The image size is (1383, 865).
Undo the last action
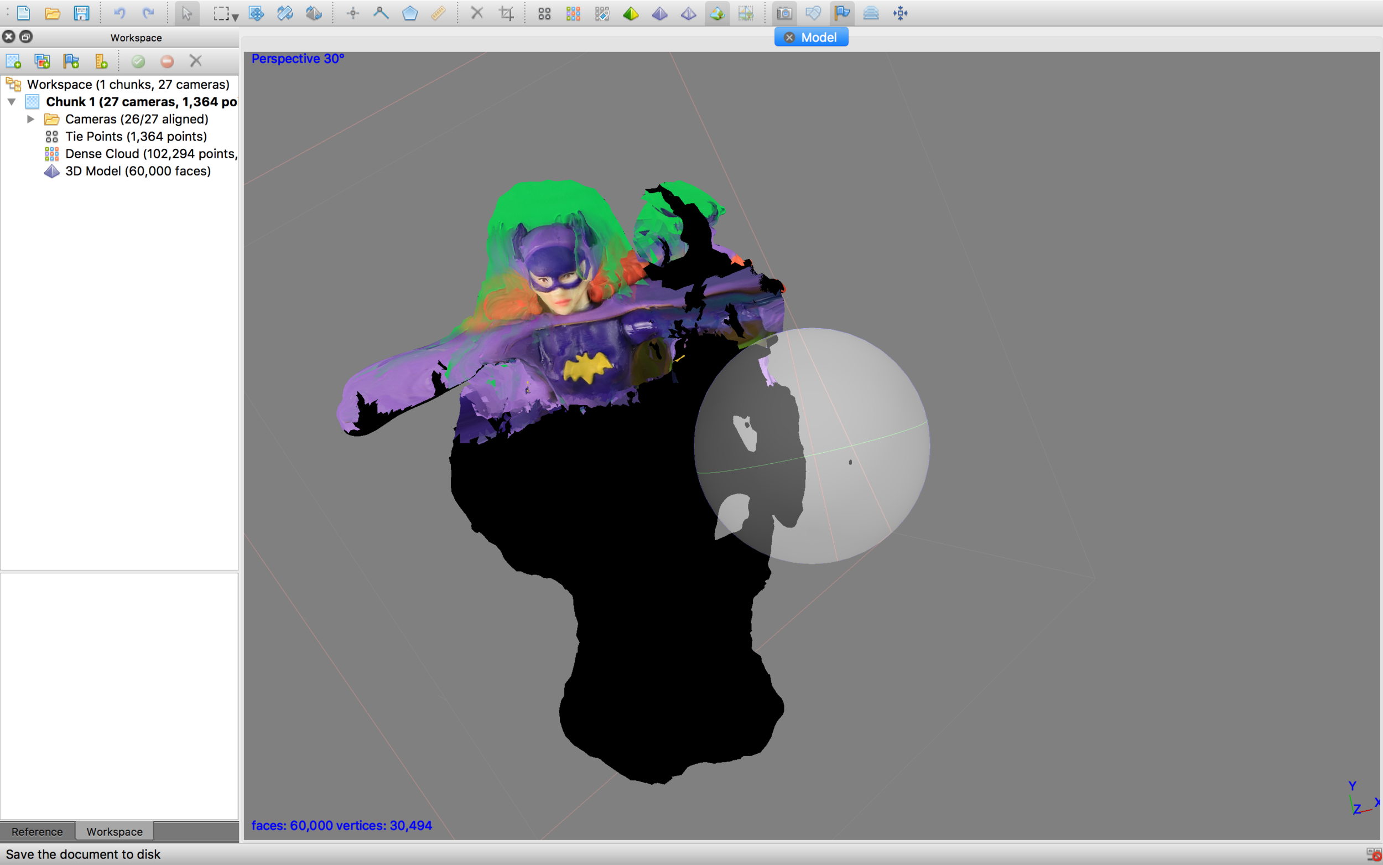pyautogui.click(x=119, y=13)
